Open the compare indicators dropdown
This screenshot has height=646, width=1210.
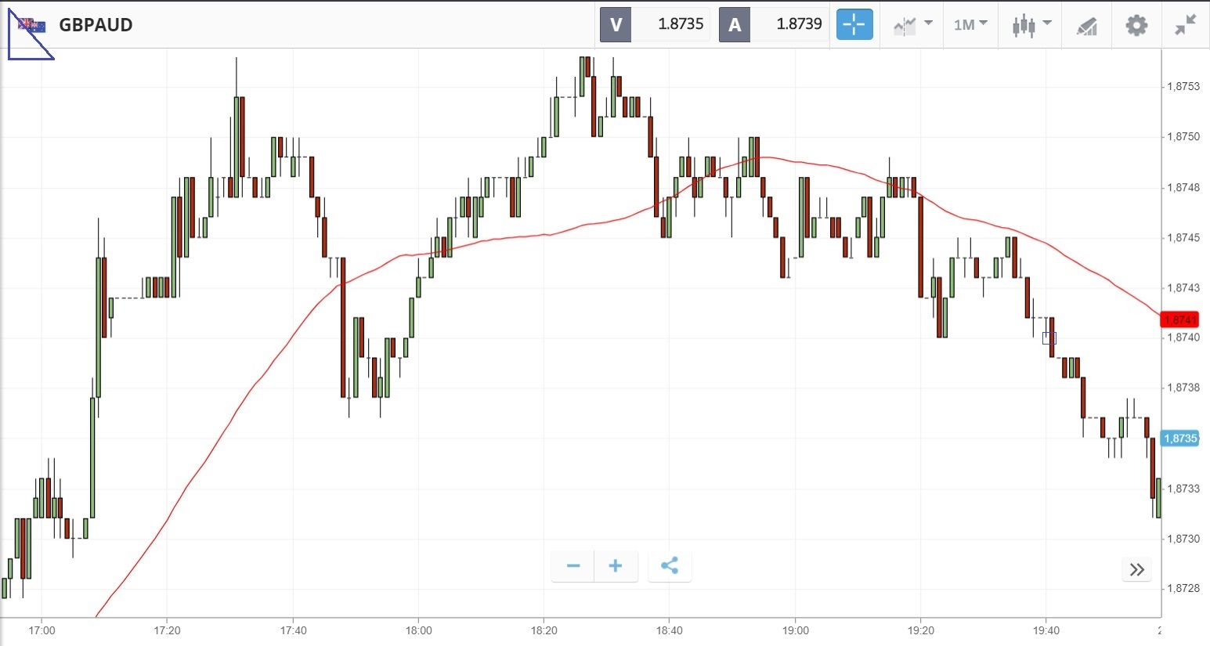point(912,25)
